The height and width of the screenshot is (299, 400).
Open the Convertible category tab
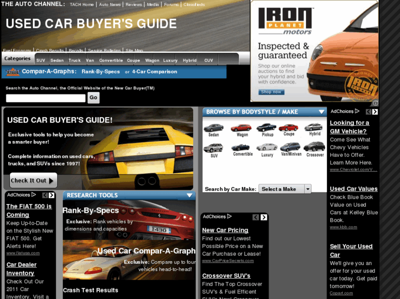tap(111, 60)
